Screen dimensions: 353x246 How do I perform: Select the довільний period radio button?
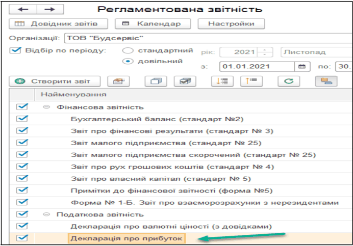coord(128,61)
